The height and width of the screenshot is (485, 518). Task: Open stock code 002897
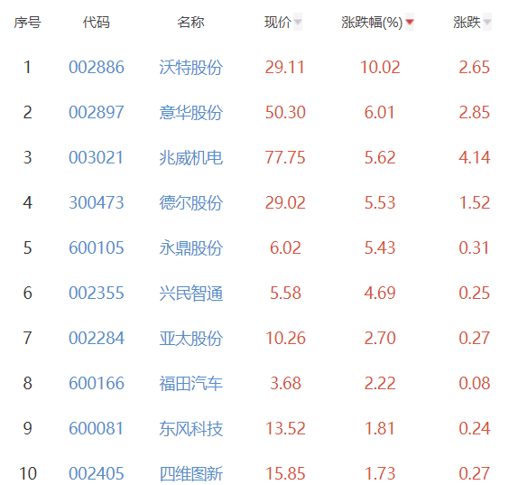tap(97, 112)
